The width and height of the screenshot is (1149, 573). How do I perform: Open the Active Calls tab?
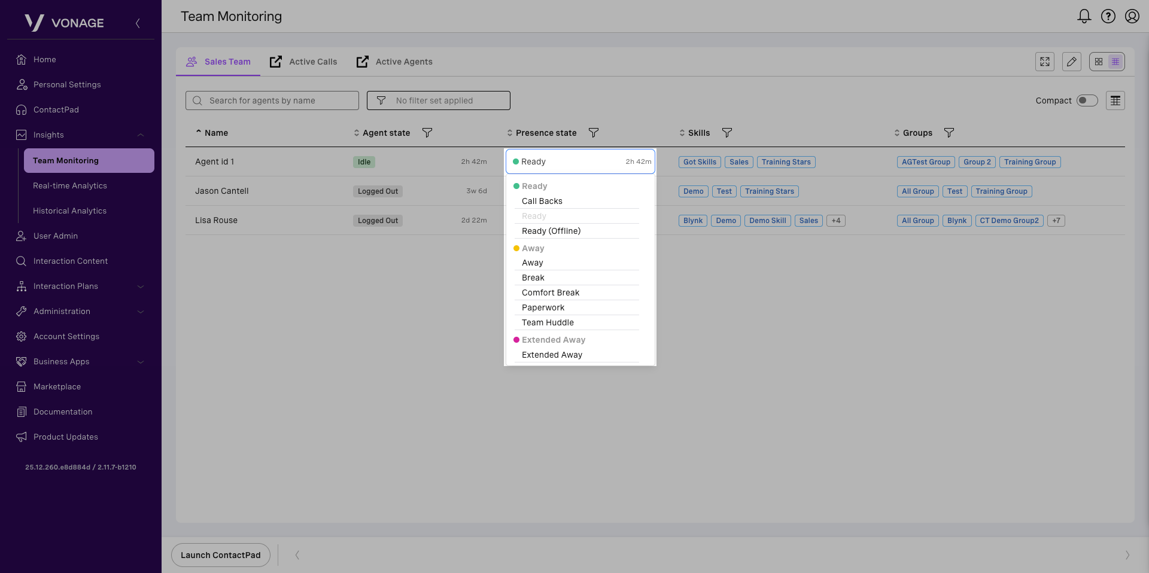click(303, 62)
